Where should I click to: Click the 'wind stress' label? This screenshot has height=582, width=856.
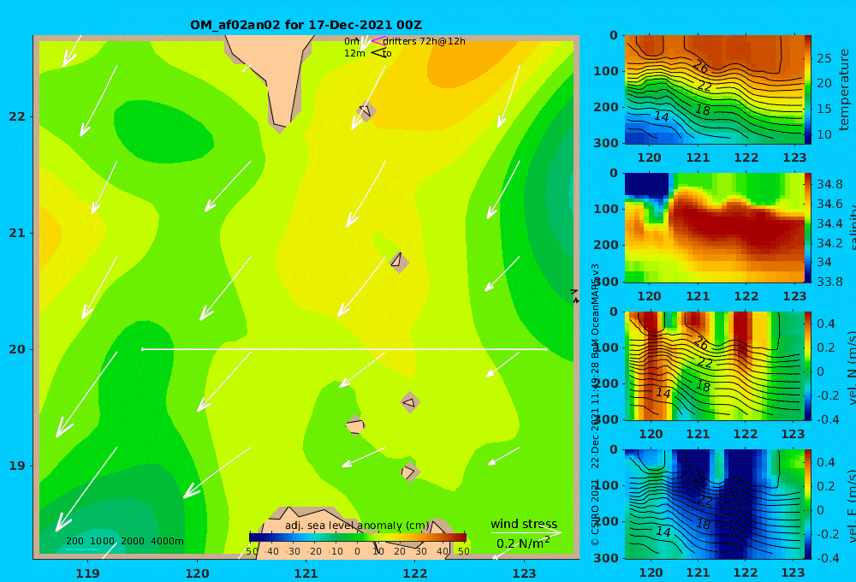(524, 524)
